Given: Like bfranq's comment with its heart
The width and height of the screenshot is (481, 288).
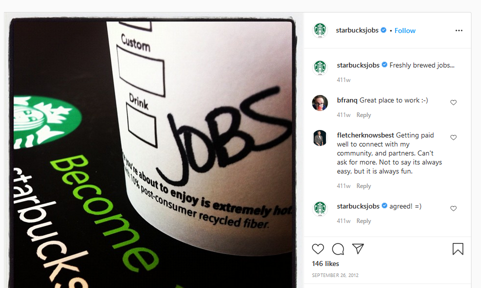Looking at the screenshot, I should tap(453, 102).
